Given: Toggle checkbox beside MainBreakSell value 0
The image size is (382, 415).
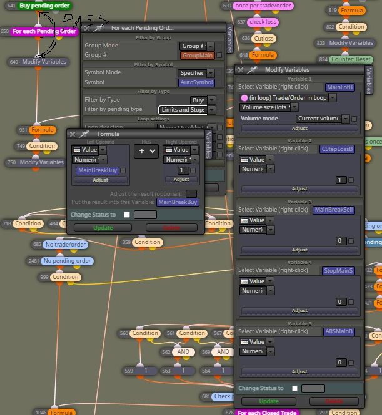Looking at the screenshot, I should (x=351, y=241).
